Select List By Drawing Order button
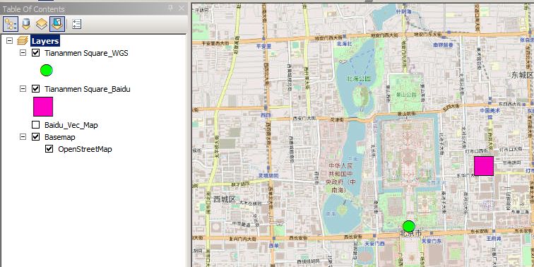This screenshot has height=267, width=534. [11, 24]
